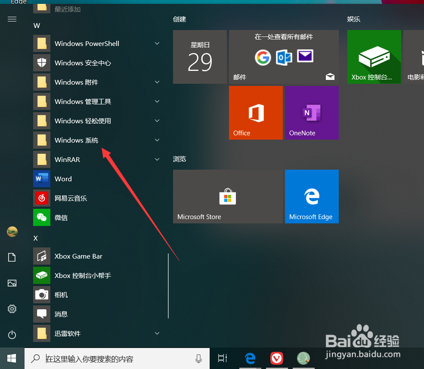Click the 浏览 tile group title
Viewport: 424px width, 369px height.
(x=180, y=159)
